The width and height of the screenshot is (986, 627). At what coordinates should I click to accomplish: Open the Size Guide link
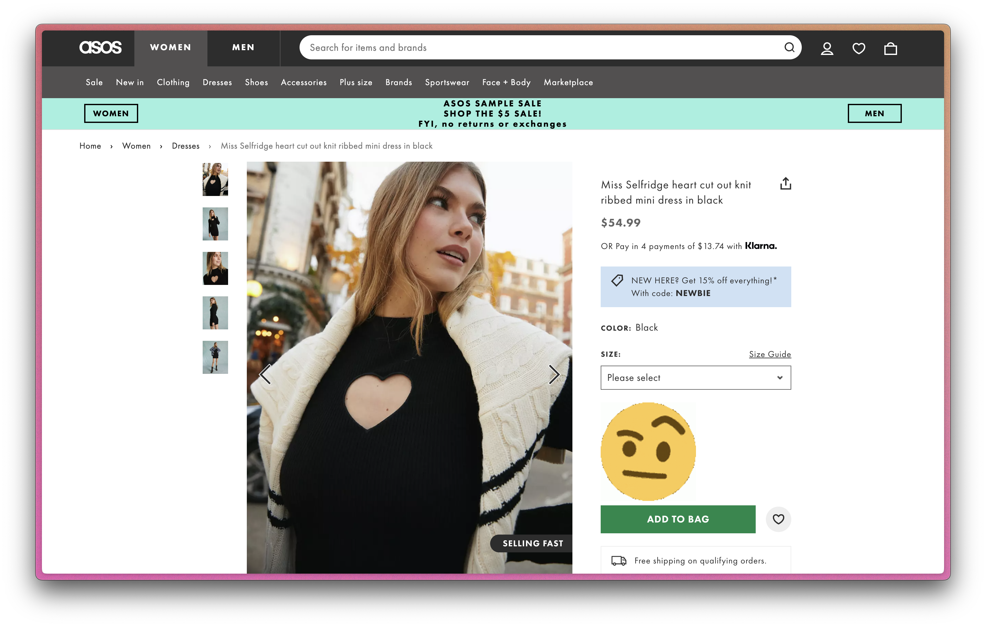769,354
